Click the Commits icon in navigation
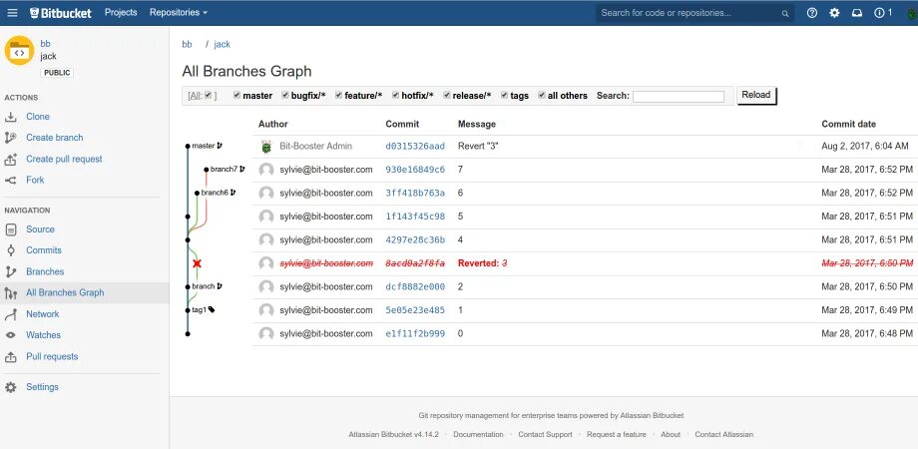This screenshot has height=449, width=918. point(11,250)
